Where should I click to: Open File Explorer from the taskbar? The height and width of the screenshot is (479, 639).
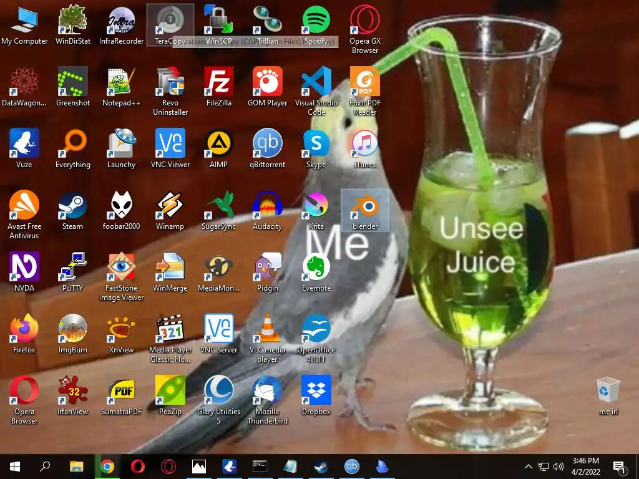click(76, 467)
